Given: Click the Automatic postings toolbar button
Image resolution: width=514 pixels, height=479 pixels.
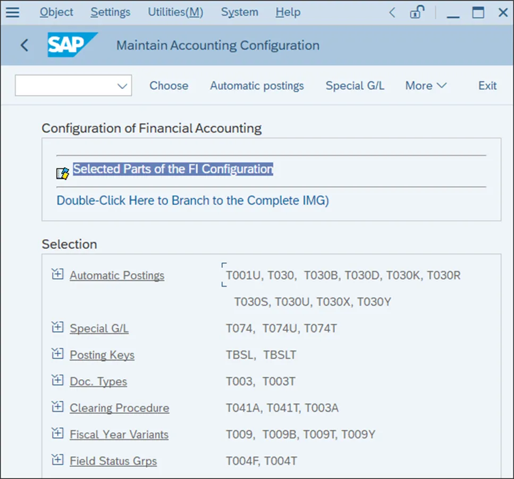Looking at the screenshot, I should click(257, 86).
